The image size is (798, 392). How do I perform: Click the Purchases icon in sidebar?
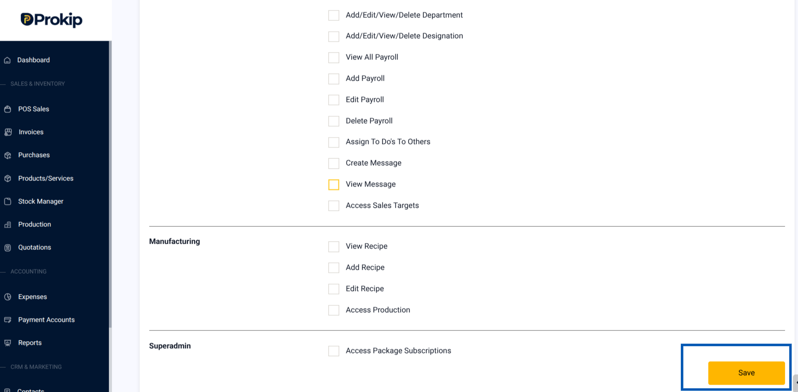(x=7, y=155)
